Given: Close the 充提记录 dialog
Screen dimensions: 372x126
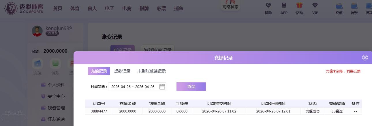Looking at the screenshot, I should [x=365, y=58].
